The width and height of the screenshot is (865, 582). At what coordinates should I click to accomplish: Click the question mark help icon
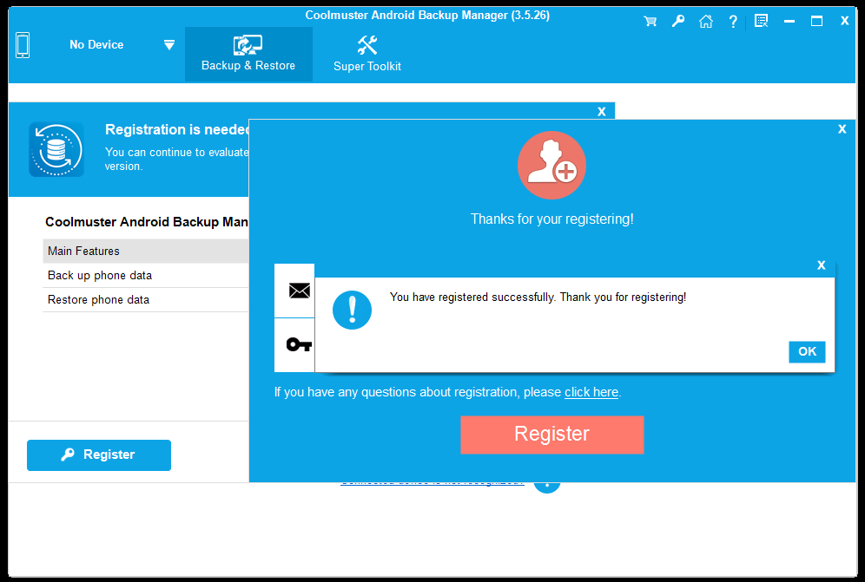click(733, 22)
